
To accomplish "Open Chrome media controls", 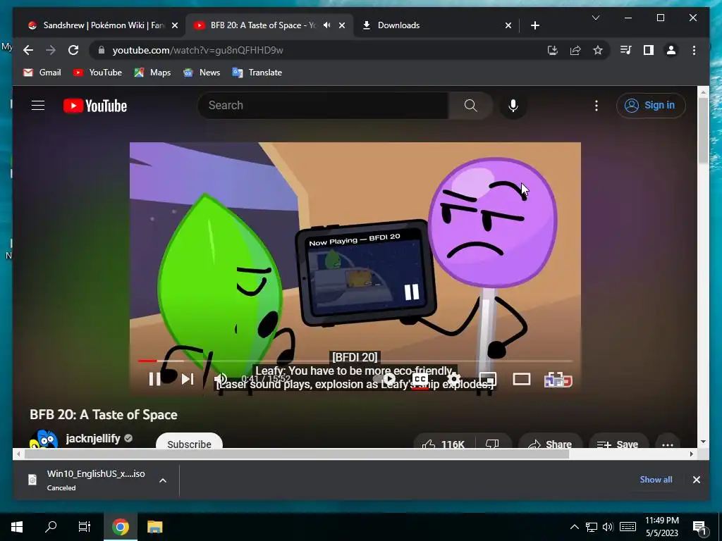I will (626, 50).
